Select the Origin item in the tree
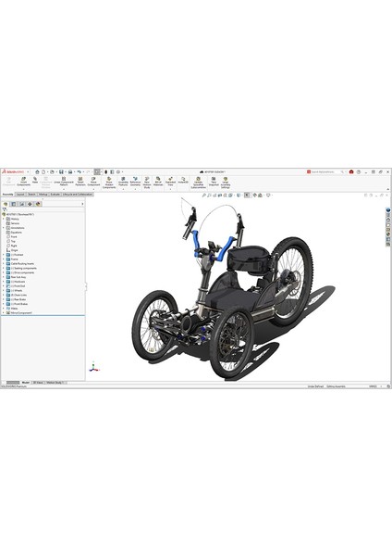The width and height of the screenshot is (392, 556). [x=12, y=250]
